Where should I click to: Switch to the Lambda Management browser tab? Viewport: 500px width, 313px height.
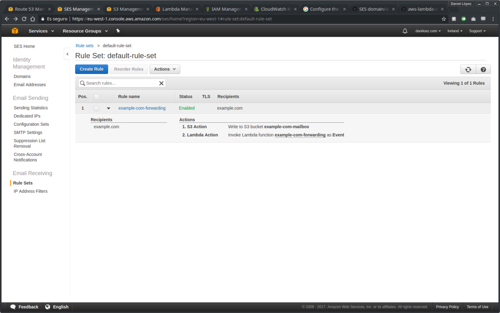tap(175, 8)
